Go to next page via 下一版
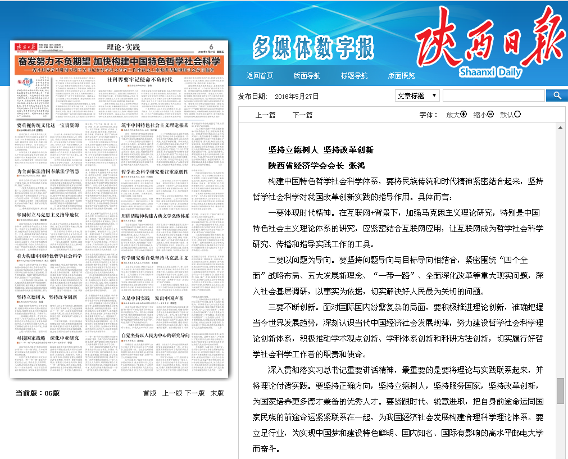 coord(195,393)
